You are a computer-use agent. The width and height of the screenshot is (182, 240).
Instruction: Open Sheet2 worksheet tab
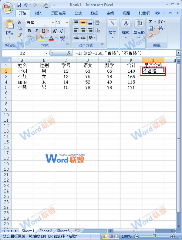[x=45, y=231]
